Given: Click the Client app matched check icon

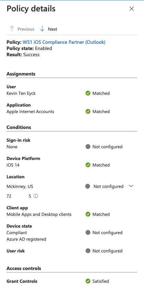Looking at the screenshot, I should (88, 215).
